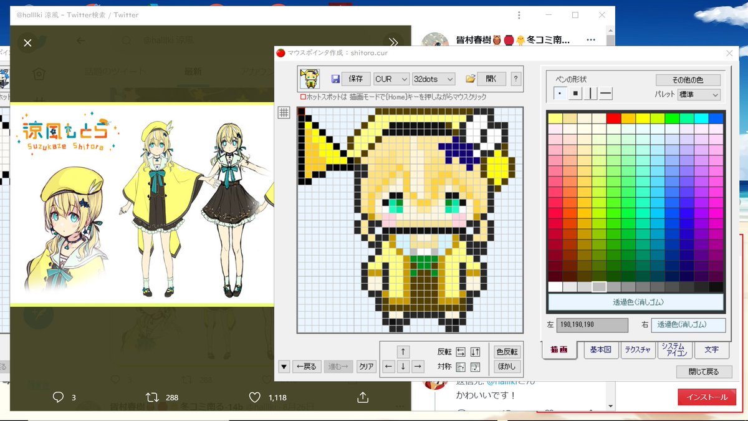Click the Suzukaze Shitora character artwork
Screen dimensions: 748x421
coord(142,205)
